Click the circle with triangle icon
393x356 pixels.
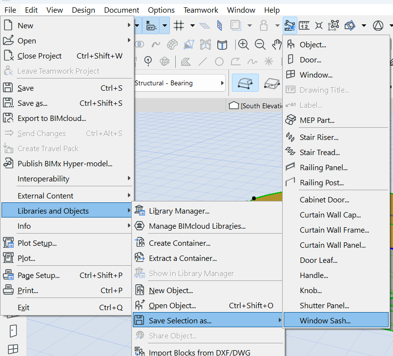point(378,25)
